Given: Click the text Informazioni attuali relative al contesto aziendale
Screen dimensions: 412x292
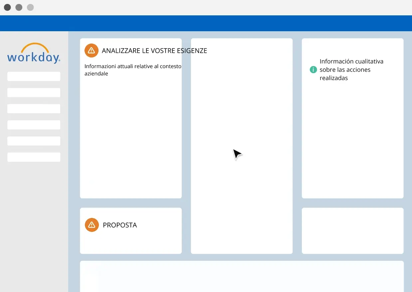Looking at the screenshot, I should pyautogui.click(x=133, y=70).
